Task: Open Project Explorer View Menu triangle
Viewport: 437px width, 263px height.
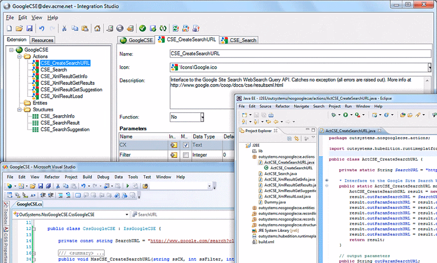Action: 313,137
